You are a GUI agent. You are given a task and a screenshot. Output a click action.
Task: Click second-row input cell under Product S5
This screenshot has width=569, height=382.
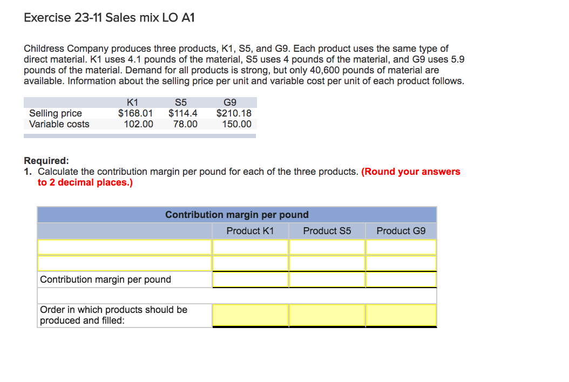[x=327, y=263]
